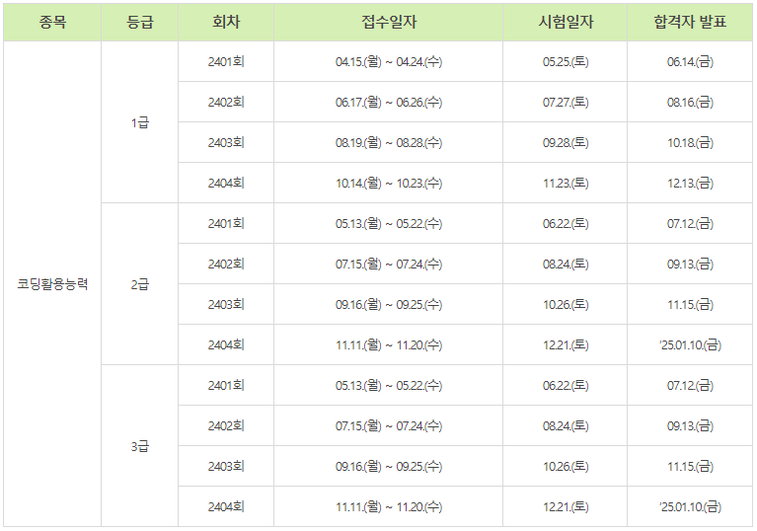Click results date 06.14.(금)

point(690,62)
